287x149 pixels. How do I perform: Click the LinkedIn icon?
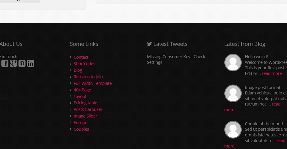pyautogui.click(x=31, y=63)
